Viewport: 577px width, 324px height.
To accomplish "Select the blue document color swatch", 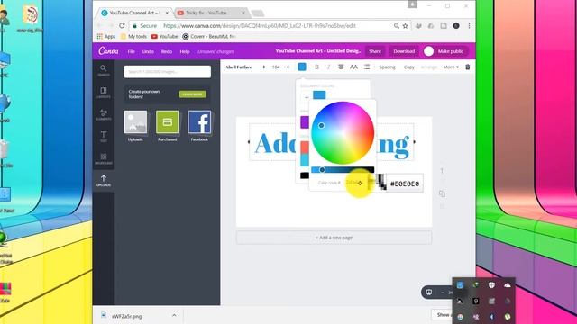I will 319,95.
